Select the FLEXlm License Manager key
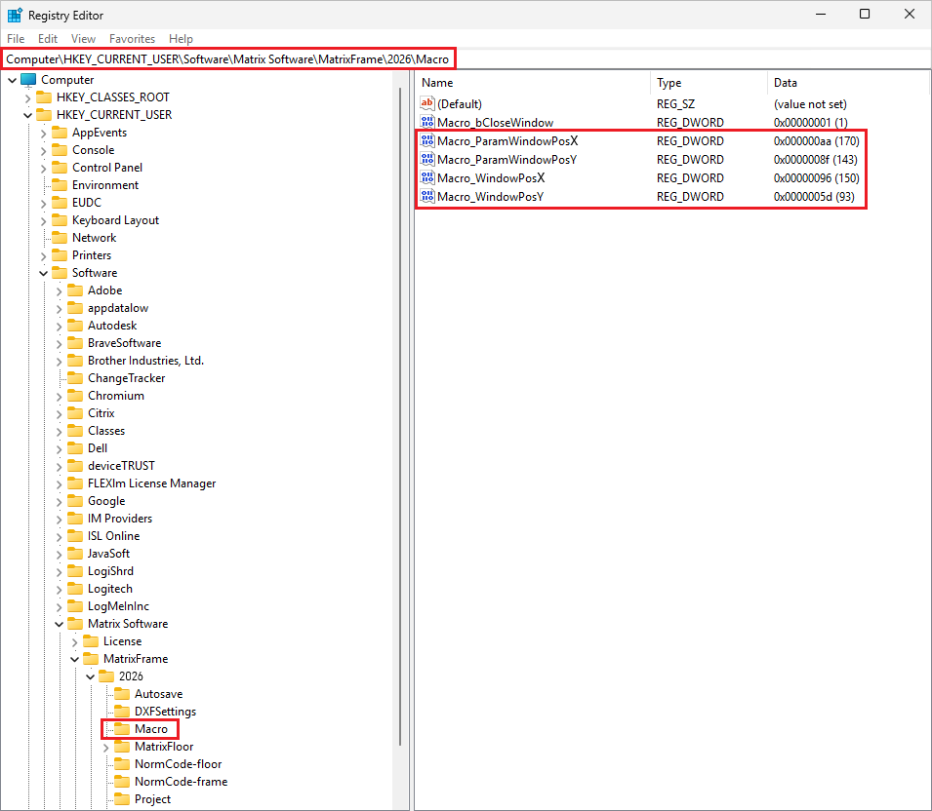Image resolution: width=932 pixels, height=811 pixels. [151, 483]
